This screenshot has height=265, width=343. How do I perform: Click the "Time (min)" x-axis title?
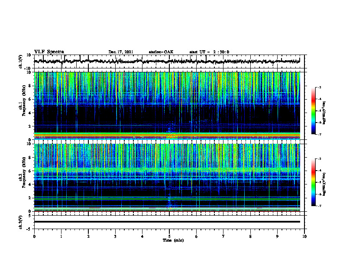click(173, 240)
